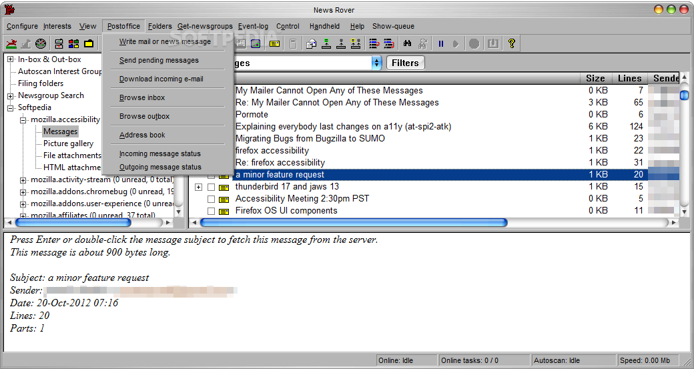Viewport: 694px width, 369px height.
Task: Click the folder tree horizontal scrollbar thumb
Action: pyautogui.click(x=73, y=222)
